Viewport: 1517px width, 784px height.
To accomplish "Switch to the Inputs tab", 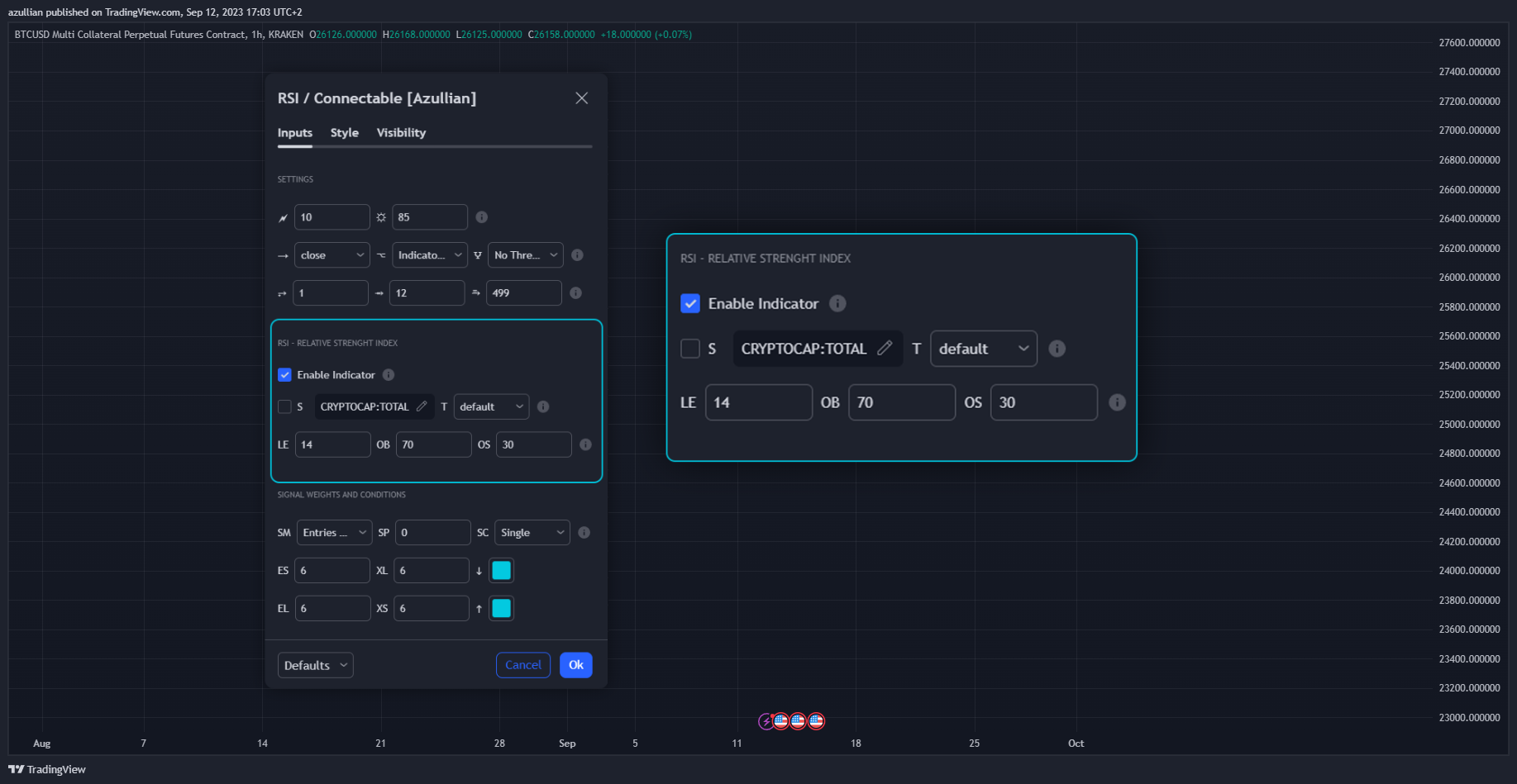I will [x=295, y=133].
